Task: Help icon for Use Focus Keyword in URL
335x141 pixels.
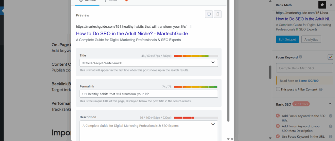Action: click(x=330, y=136)
